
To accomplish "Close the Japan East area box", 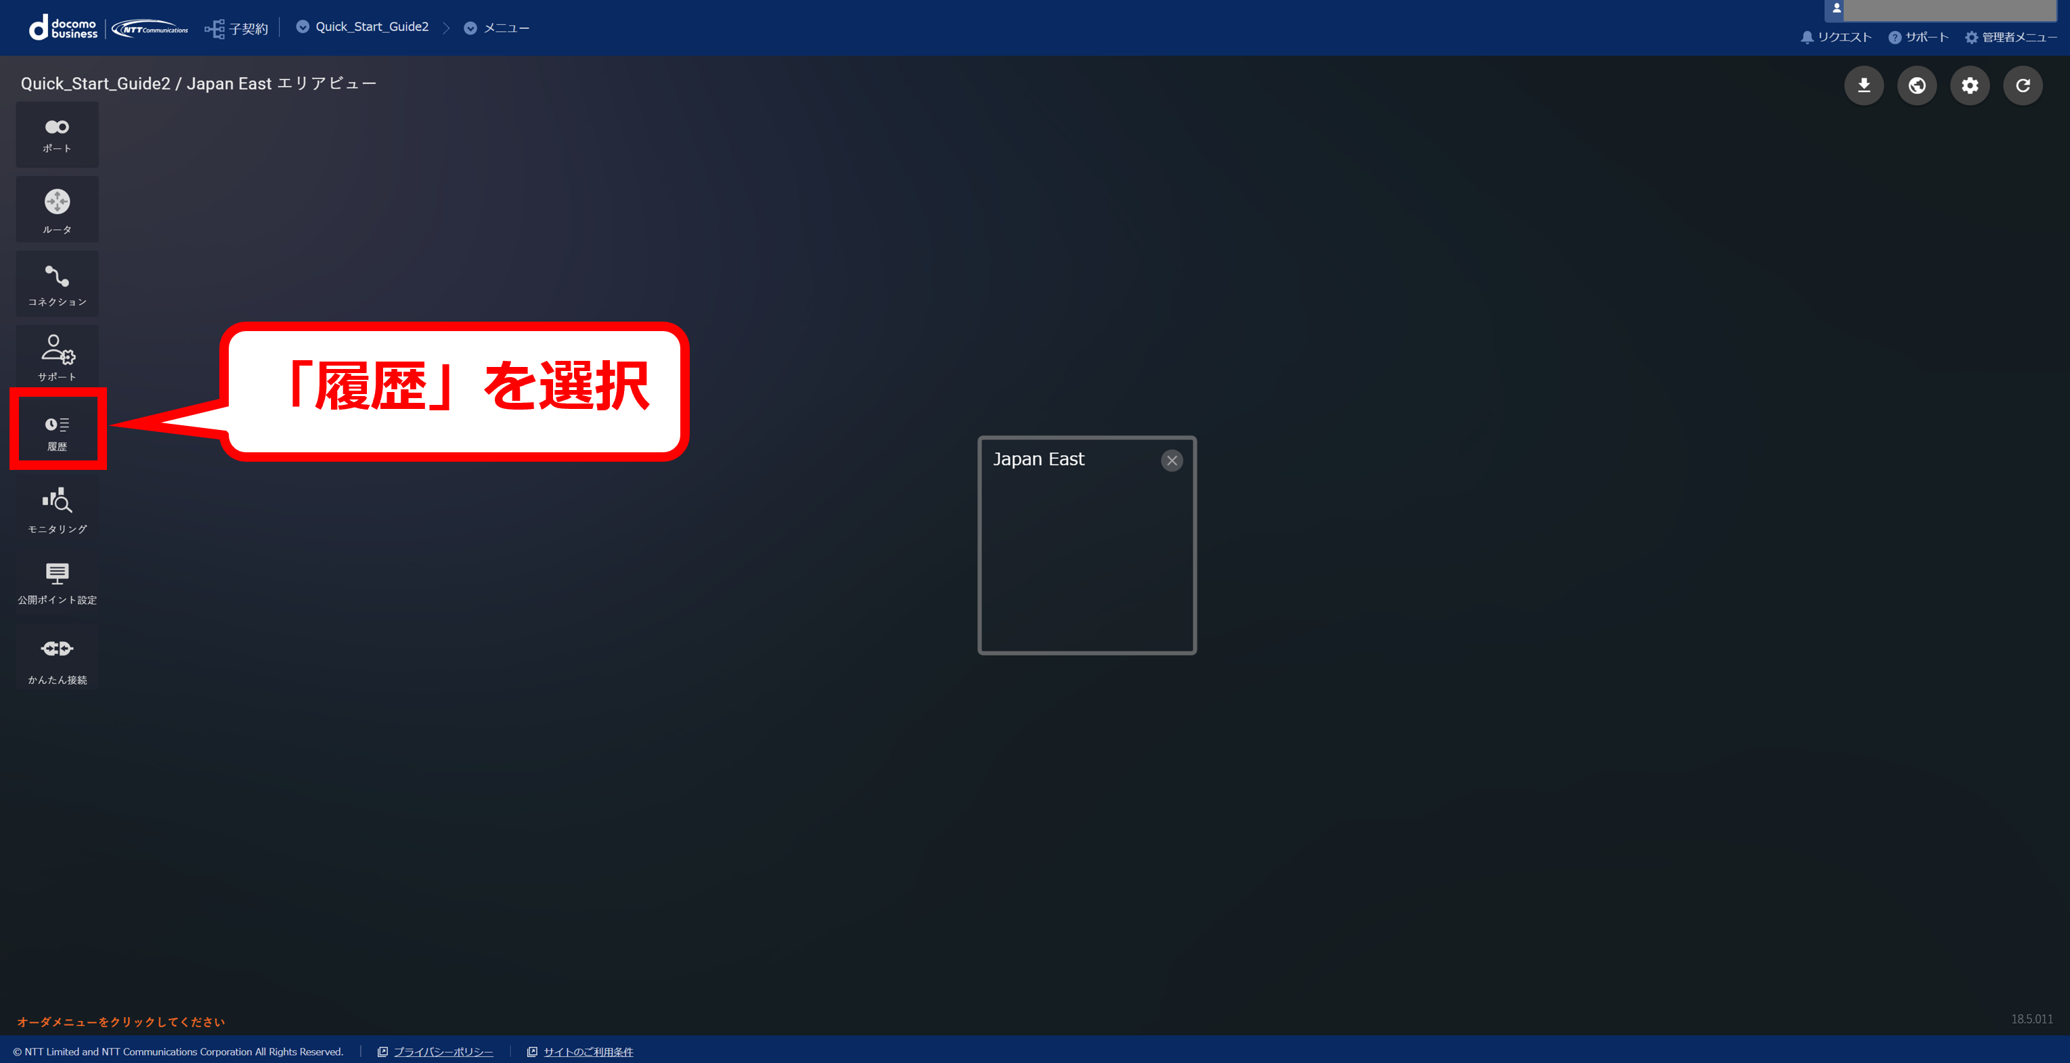I will point(1172,460).
